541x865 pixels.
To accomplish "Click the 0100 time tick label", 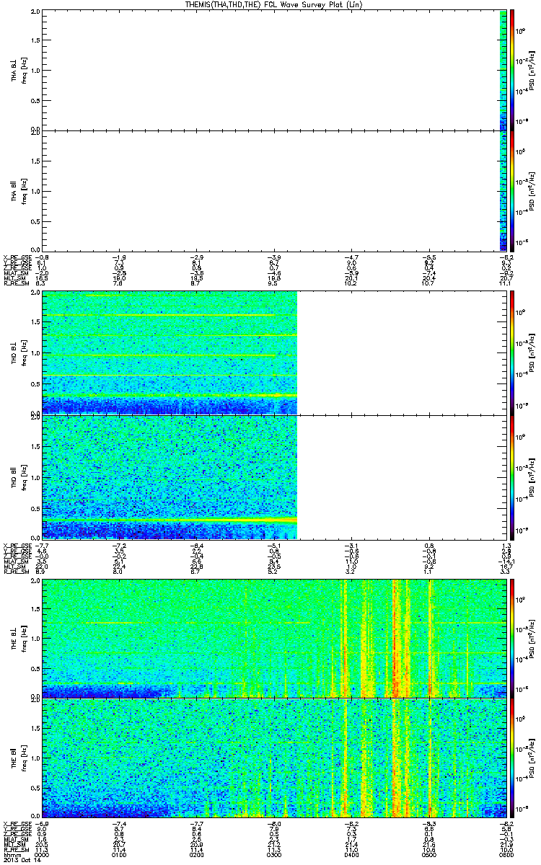I will (118, 855).
